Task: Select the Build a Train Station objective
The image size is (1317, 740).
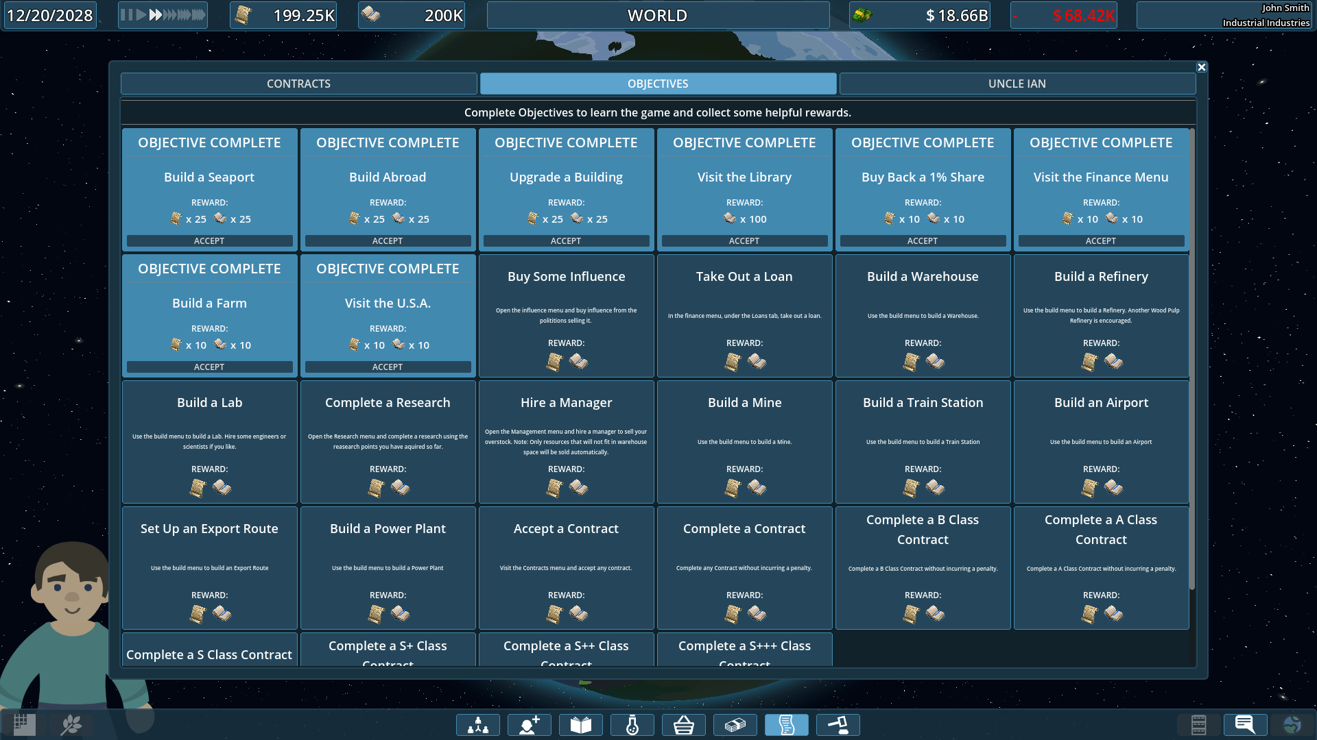Action: click(923, 442)
